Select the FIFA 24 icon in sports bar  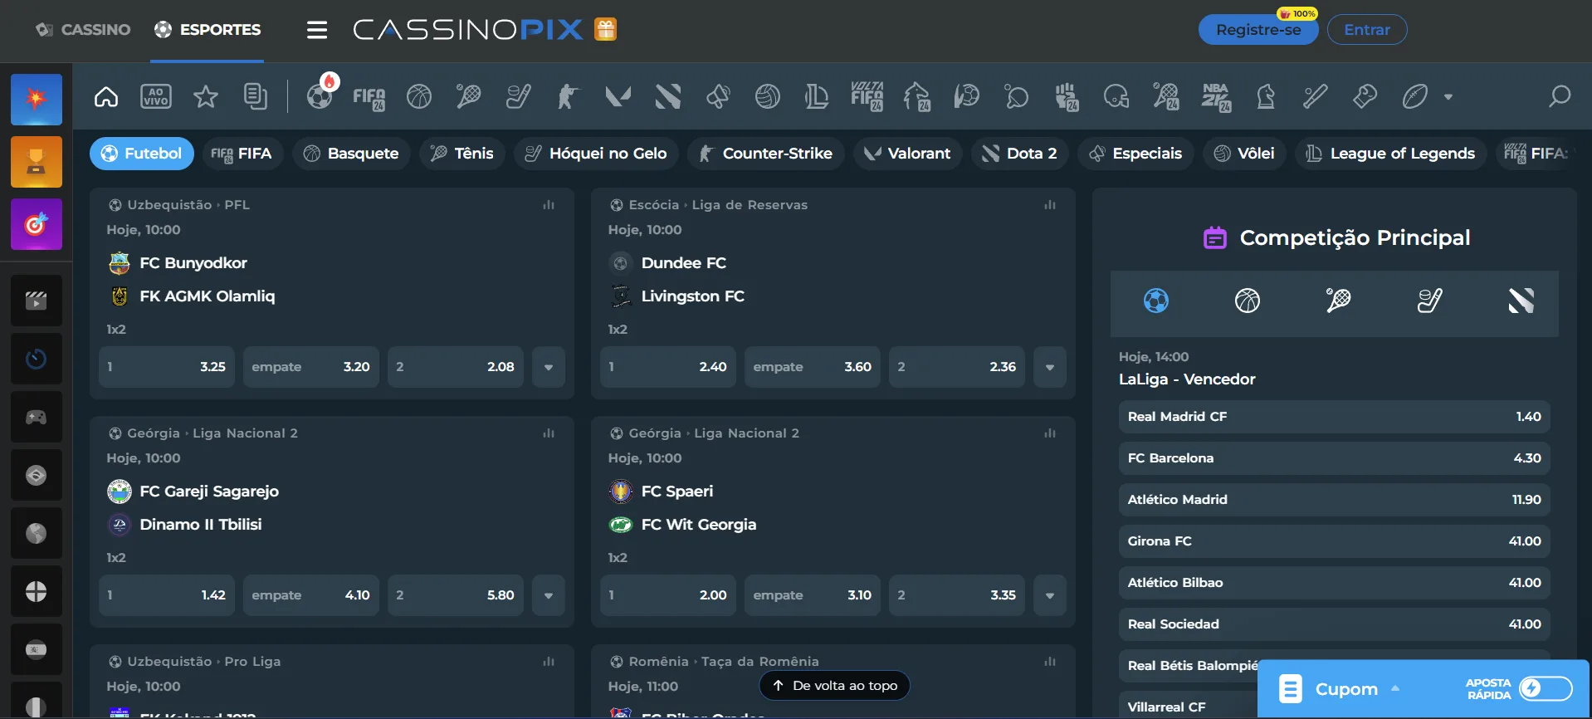point(369,97)
